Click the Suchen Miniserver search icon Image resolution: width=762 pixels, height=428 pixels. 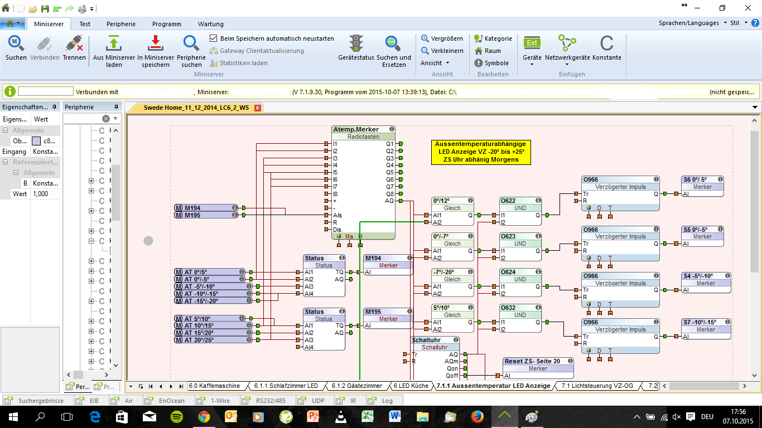click(x=16, y=44)
